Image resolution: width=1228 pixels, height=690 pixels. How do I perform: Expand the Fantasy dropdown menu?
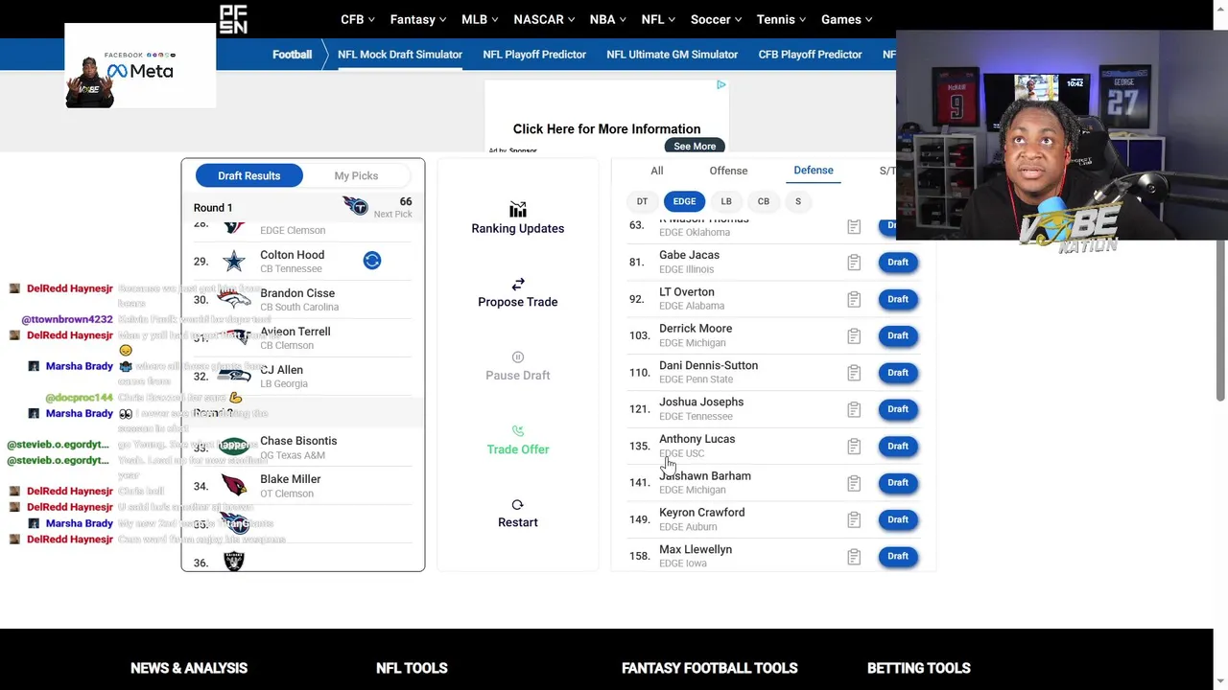pos(417,19)
